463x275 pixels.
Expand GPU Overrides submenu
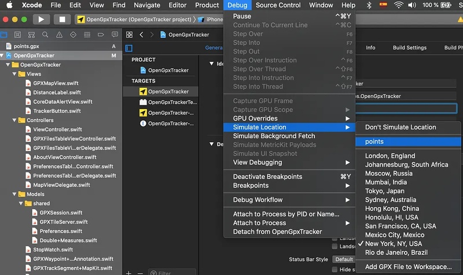coord(289,118)
